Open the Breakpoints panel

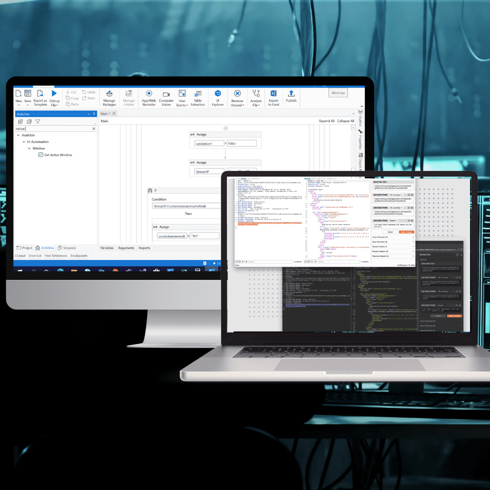[79, 255]
